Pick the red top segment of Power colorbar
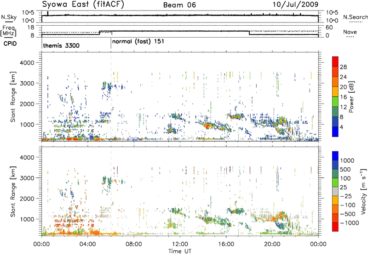 pyautogui.click(x=335, y=61)
